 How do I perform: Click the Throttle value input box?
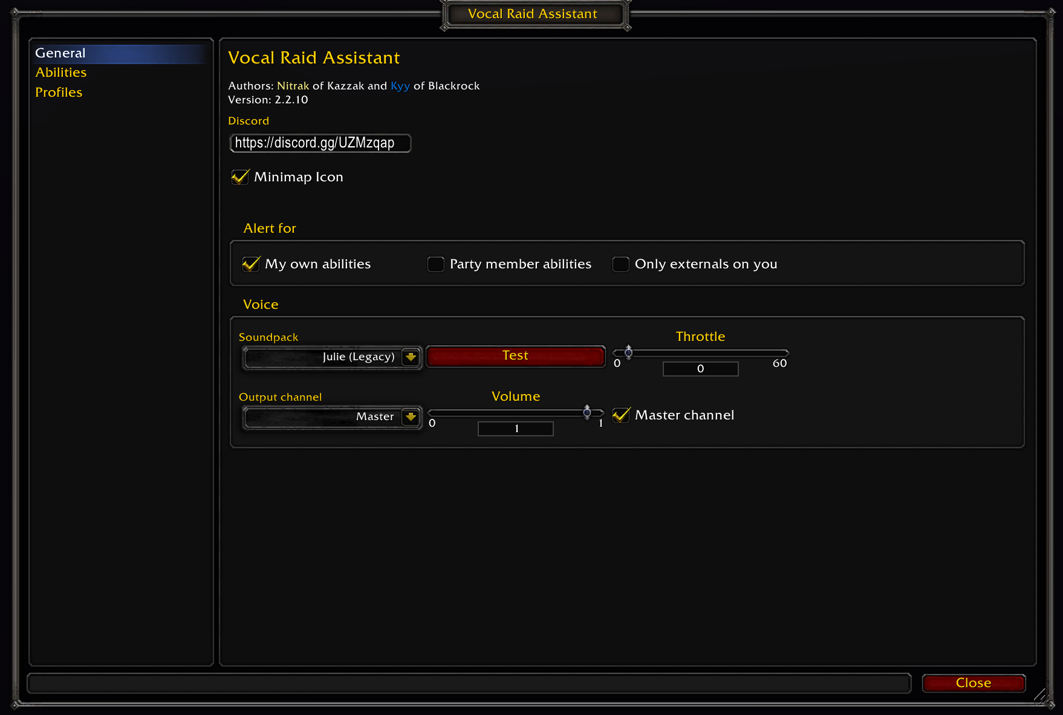tap(700, 369)
